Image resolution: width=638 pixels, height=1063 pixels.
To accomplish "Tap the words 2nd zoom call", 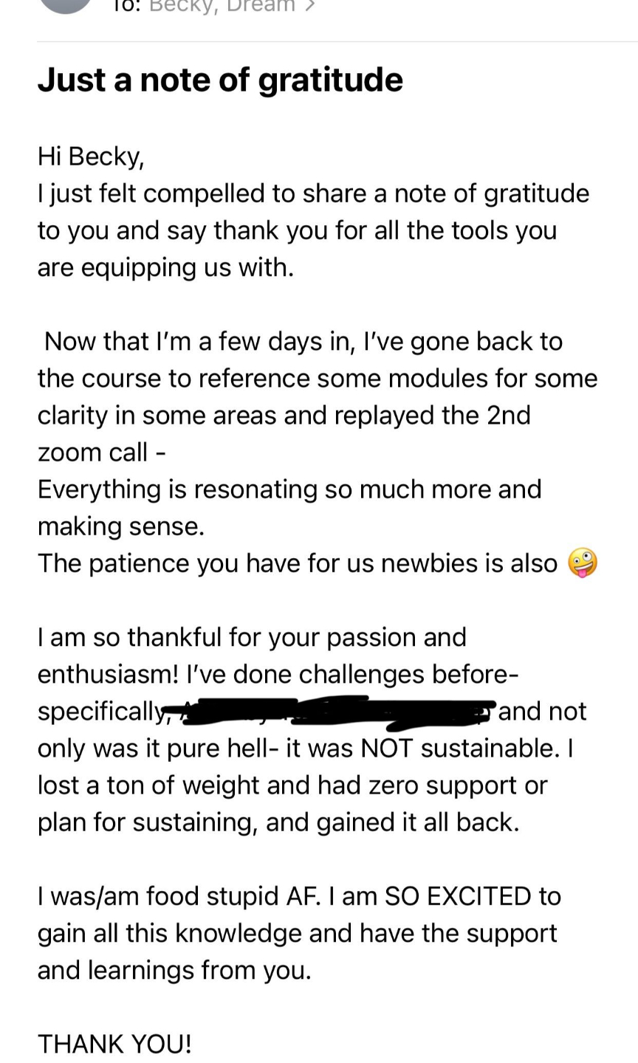I will coord(284,433).
